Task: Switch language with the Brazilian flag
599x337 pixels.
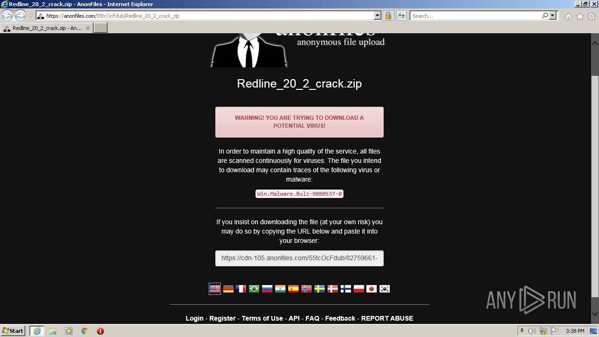Action: (x=254, y=289)
